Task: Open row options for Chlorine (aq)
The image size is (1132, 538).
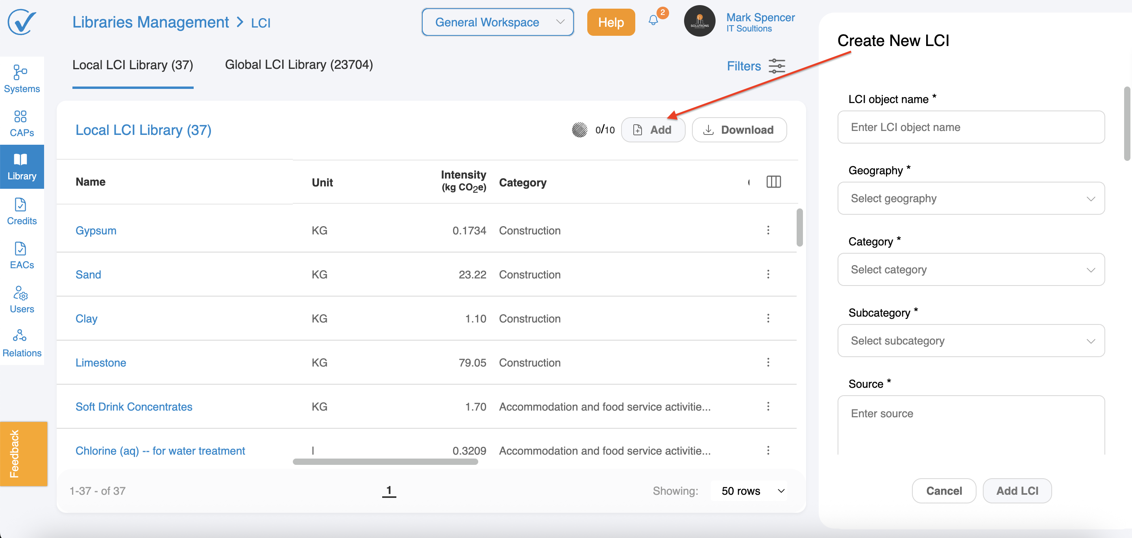Action: coord(768,450)
